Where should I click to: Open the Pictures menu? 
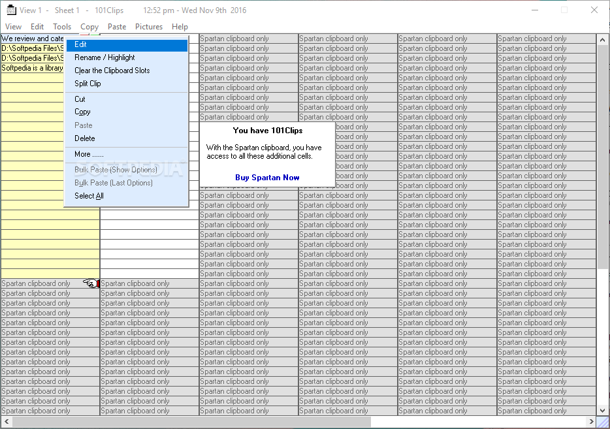coord(149,27)
